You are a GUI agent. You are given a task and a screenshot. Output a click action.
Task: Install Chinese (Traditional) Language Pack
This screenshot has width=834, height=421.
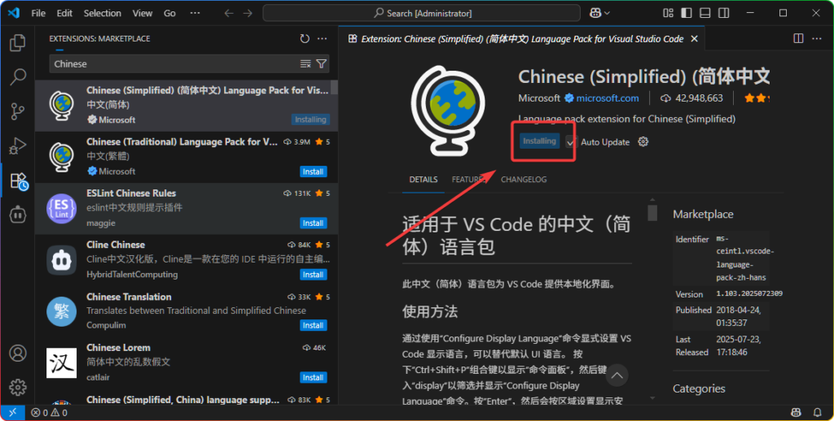313,171
